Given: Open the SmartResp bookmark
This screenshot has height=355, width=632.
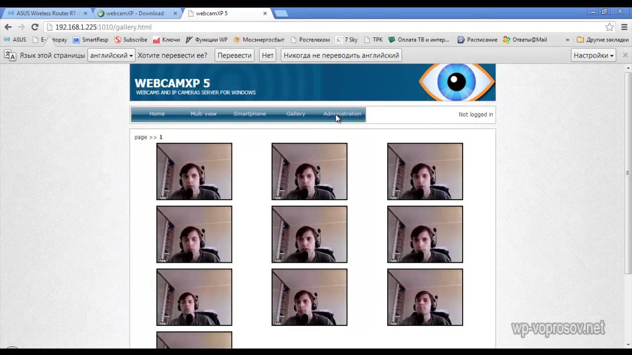Looking at the screenshot, I should pos(90,39).
